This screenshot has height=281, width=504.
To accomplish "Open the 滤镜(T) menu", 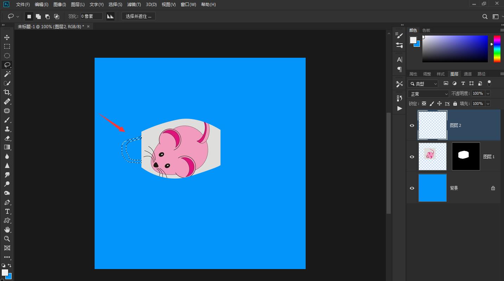I will pos(134,5).
